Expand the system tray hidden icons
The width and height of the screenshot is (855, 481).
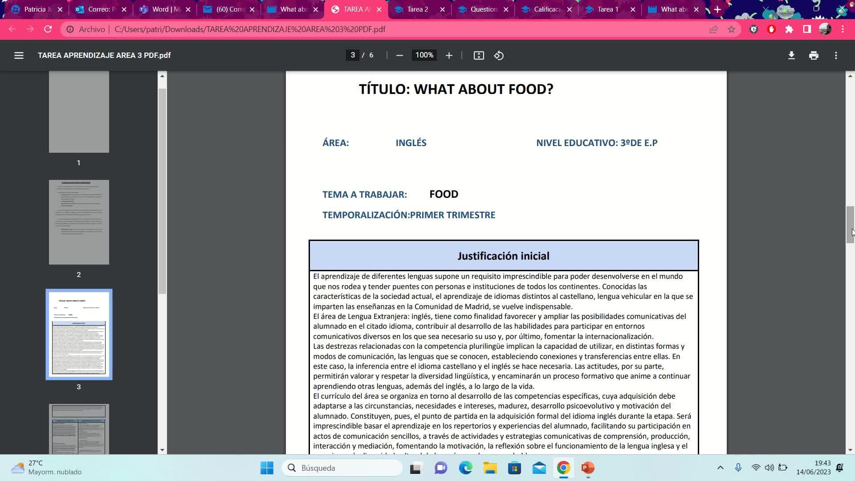pos(720,468)
